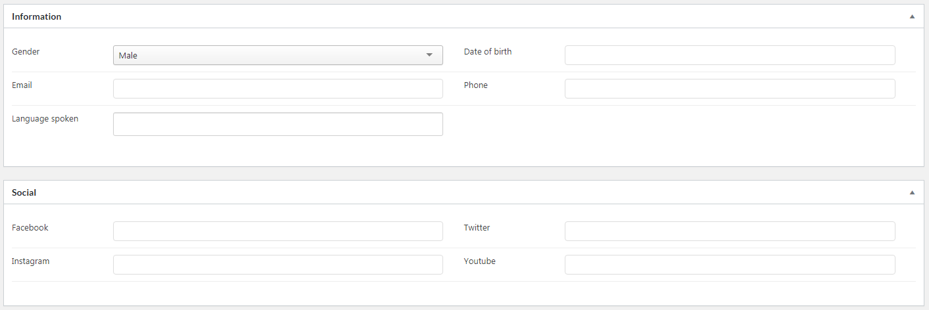
Task: Click the Information panel title
Action: pyautogui.click(x=36, y=16)
